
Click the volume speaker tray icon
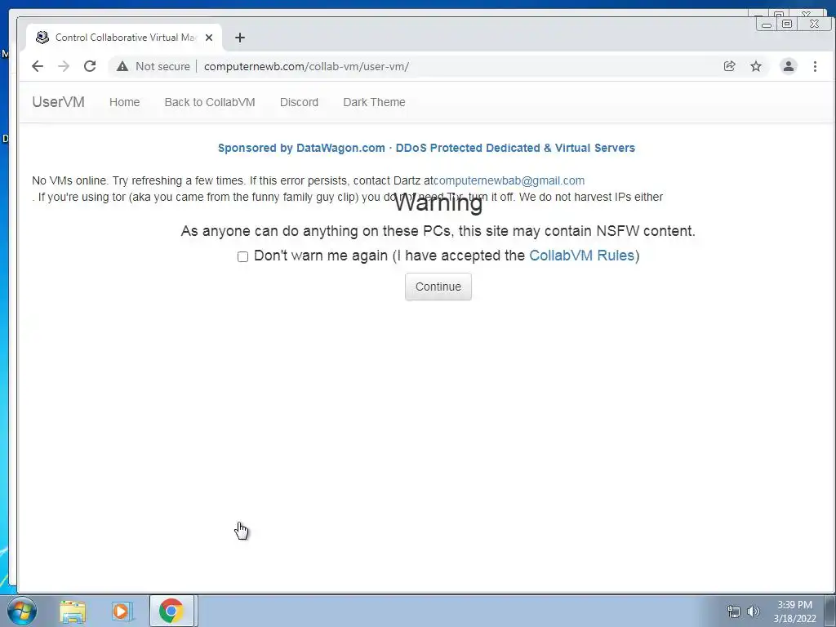point(753,611)
